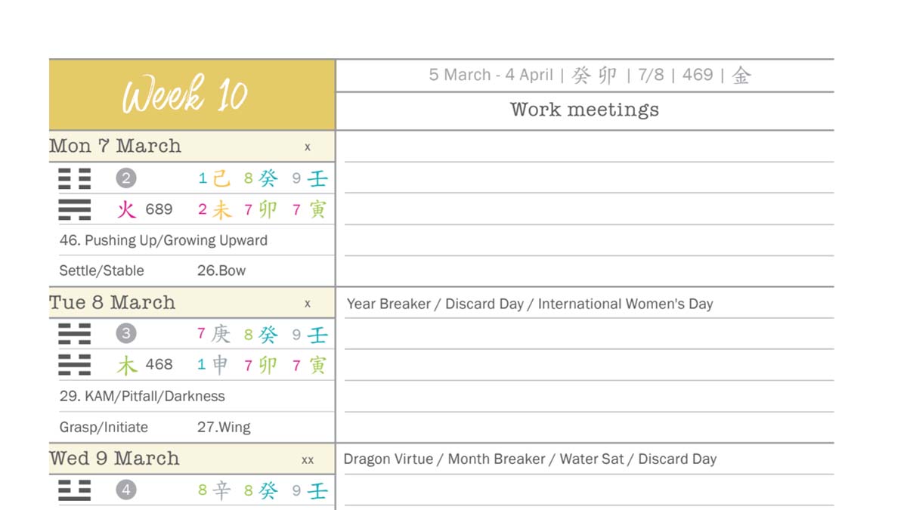The height and width of the screenshot is (510, 907).
Task: Click the Work meetings column heading
Action: pyautogui.click(x=584, y=110)
